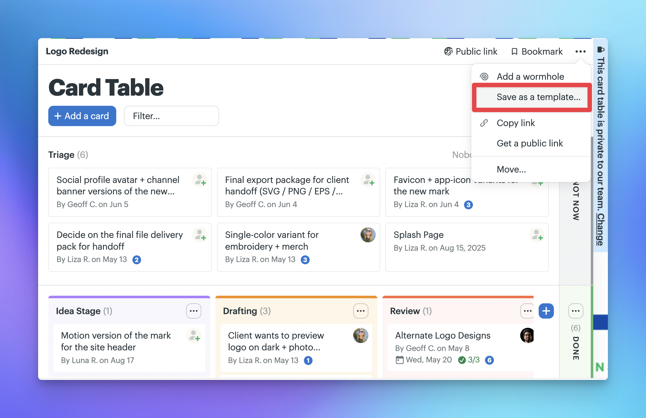Screen dimensions: 646x418
Task: Click the Change link in the privacy notice
Action: [600, 229]
